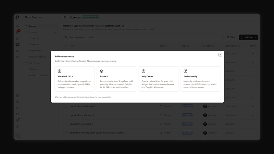Toggle the sidebar panel icon beside Sources
274x154 pixels.
click(65, 17)
